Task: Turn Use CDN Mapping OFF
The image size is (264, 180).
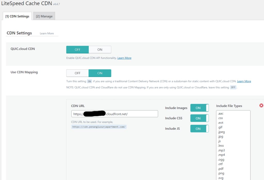Action: point(77,73)
